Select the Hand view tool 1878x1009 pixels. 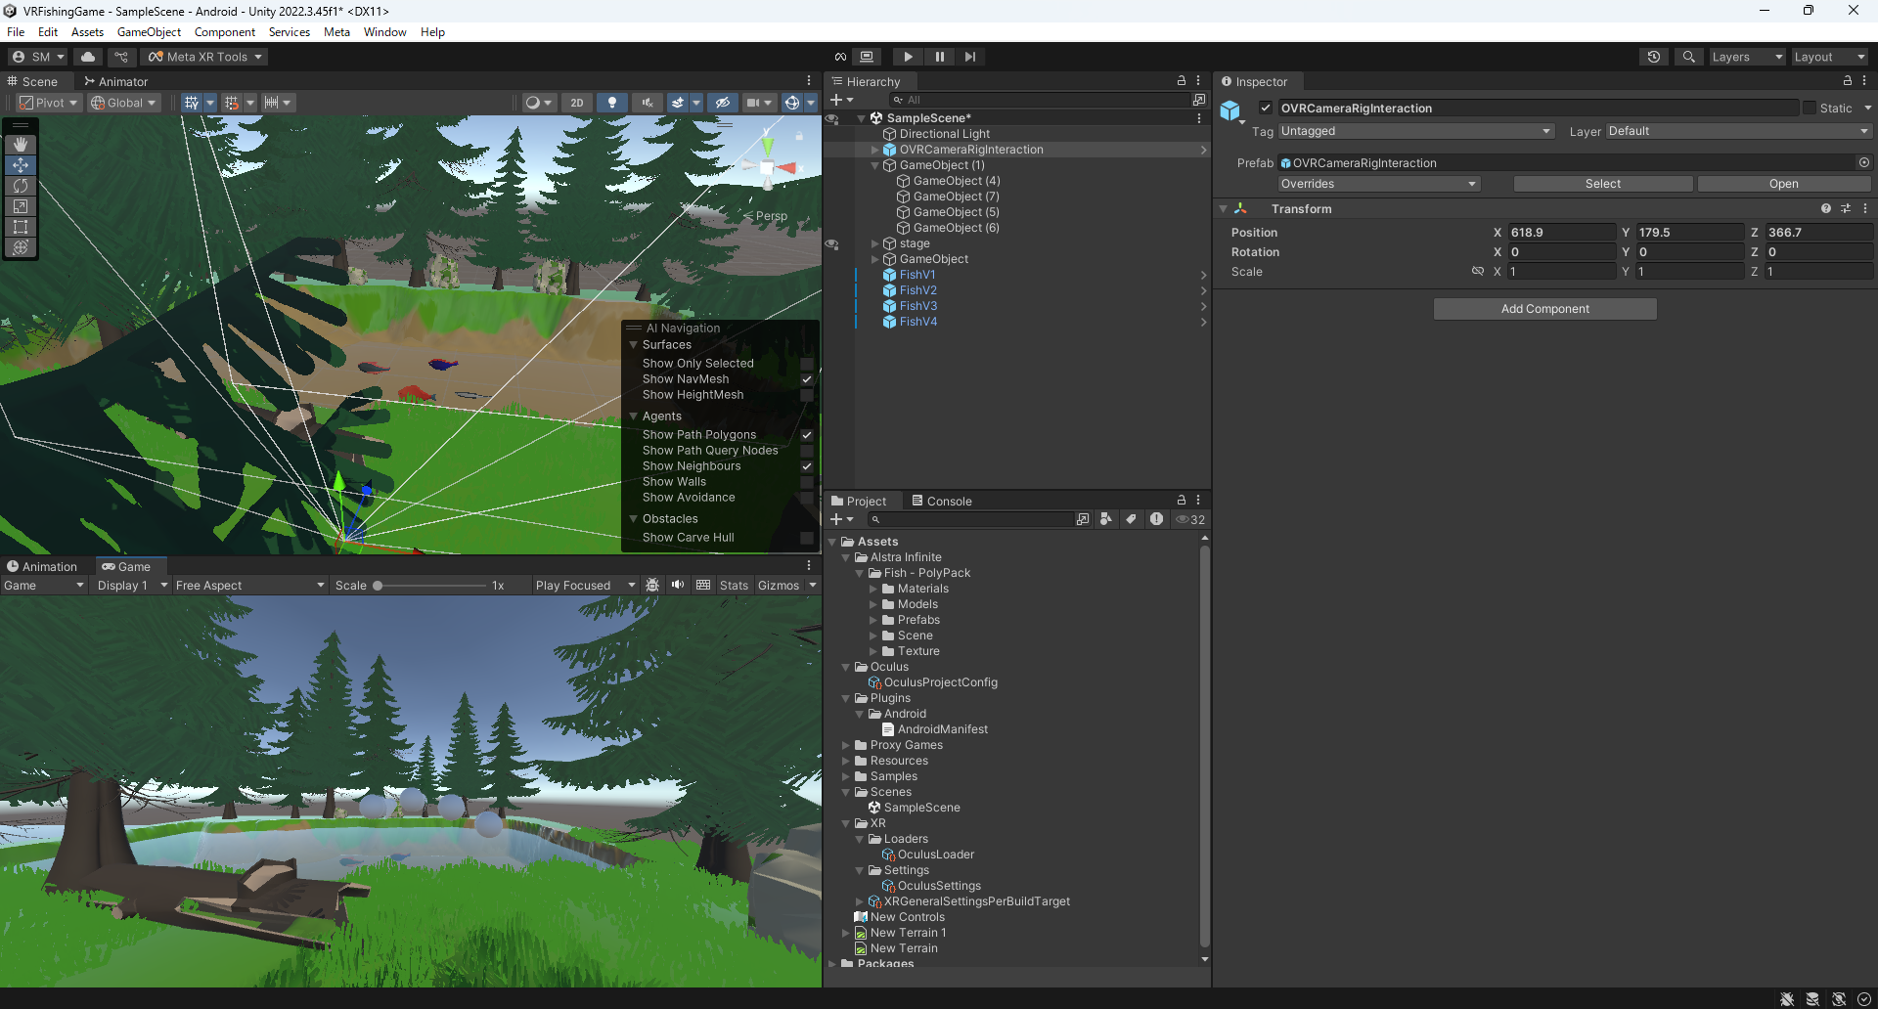coord(21,145)
